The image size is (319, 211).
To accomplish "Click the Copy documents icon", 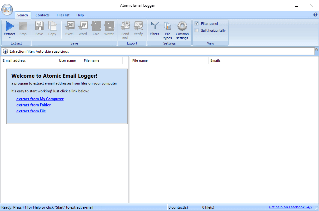I will 52,26.
